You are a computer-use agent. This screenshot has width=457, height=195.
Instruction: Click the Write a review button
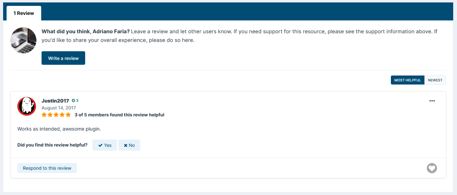tap(63, 58)
